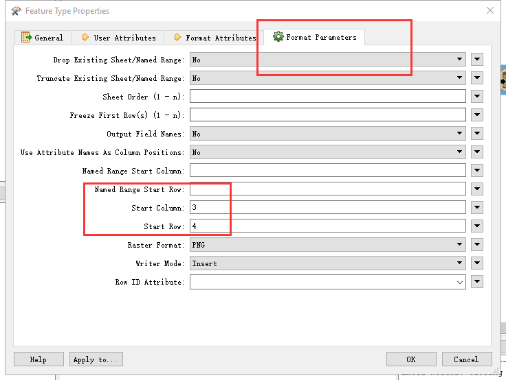Open options arrow beside Row ID Attribute

pyautogui.click(x=477, y=282)
